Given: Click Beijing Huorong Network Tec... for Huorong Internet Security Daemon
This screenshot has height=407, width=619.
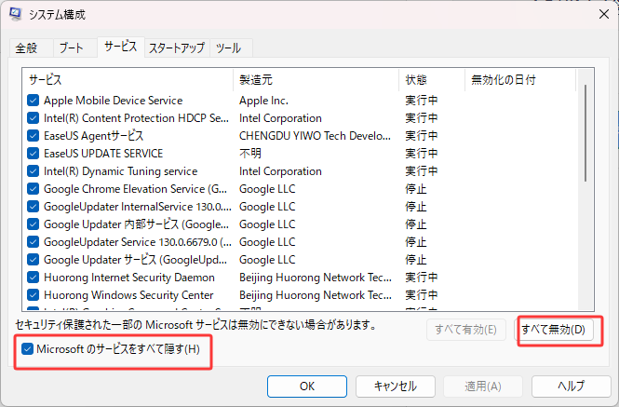Looking at the screenshot, I should (x=316, y=278).
